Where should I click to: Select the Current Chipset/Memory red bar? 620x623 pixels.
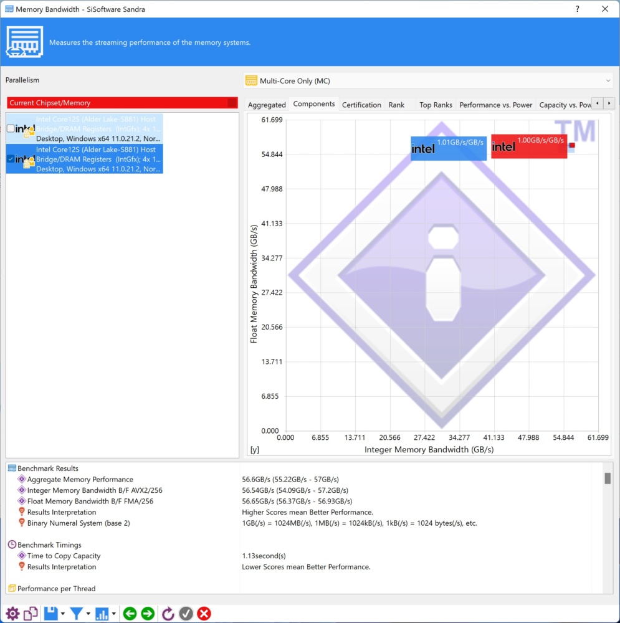point(122,103)
